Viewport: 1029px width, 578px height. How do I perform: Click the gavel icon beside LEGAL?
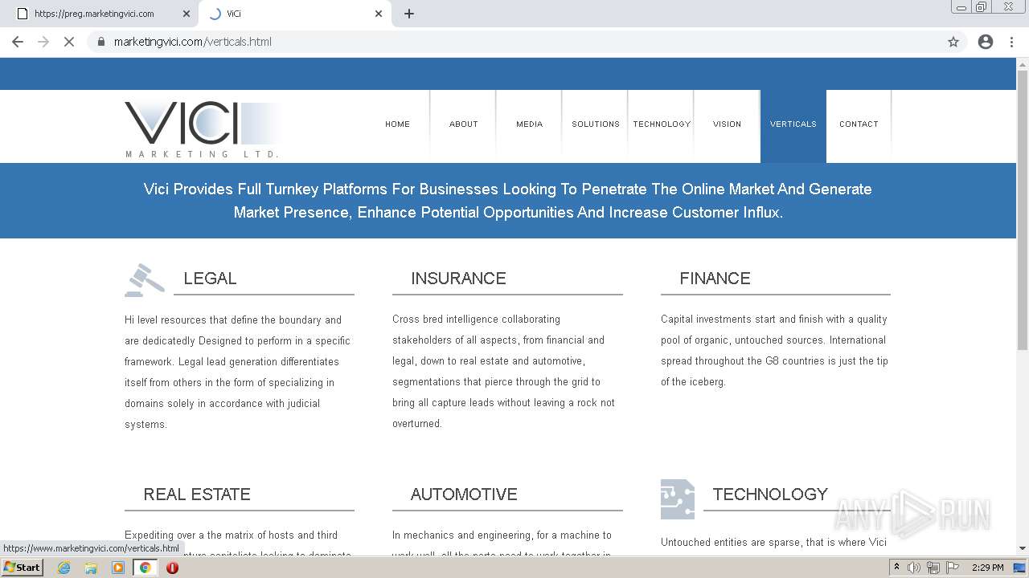145,280
